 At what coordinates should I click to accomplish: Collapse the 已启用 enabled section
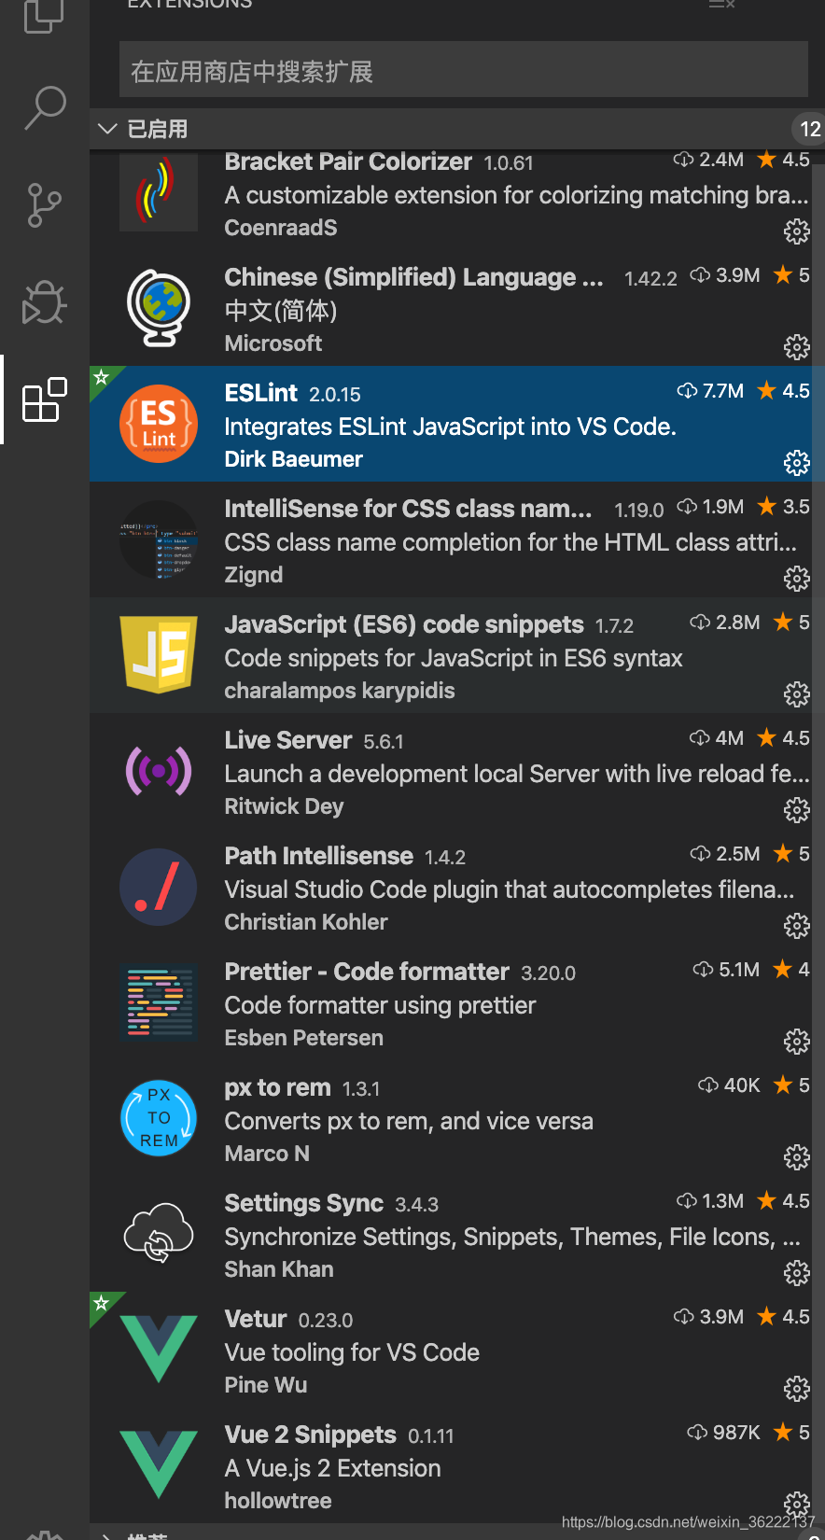(108, 129)
